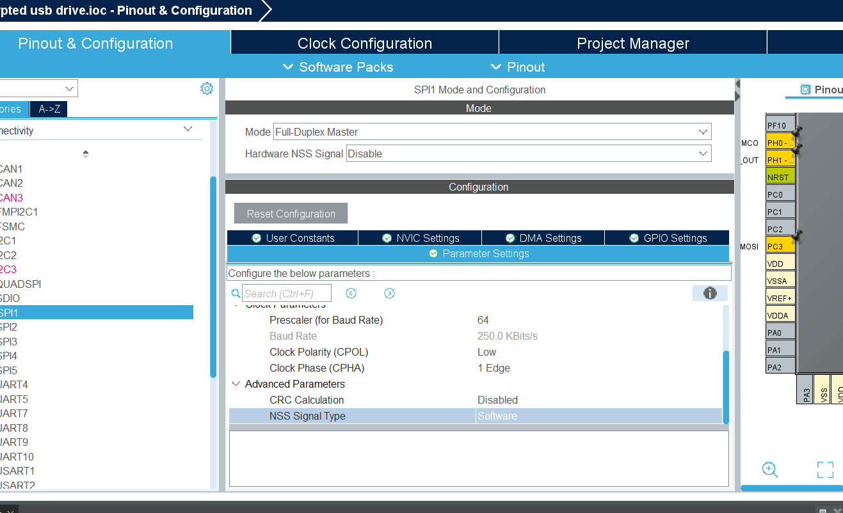Click the gear settings icon in left panel

(206, 89)
